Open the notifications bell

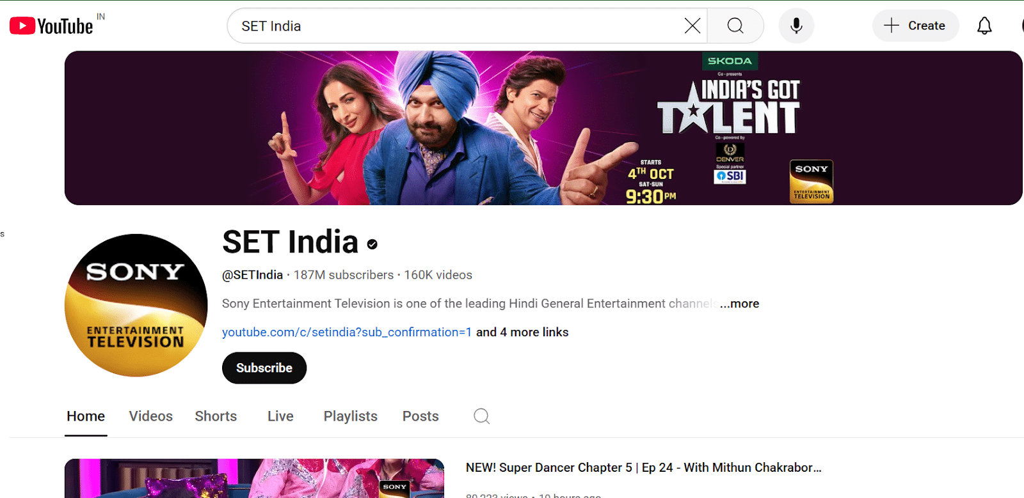point(984,26)
